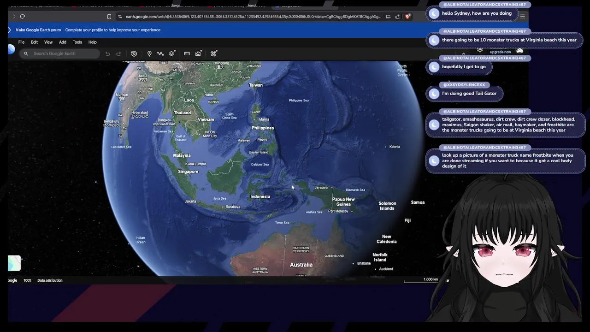The height and width of the screenshot is (332, 590).
Task: Click the browser URL address bar
Action: pyautogui.click(x=254, y=17)
